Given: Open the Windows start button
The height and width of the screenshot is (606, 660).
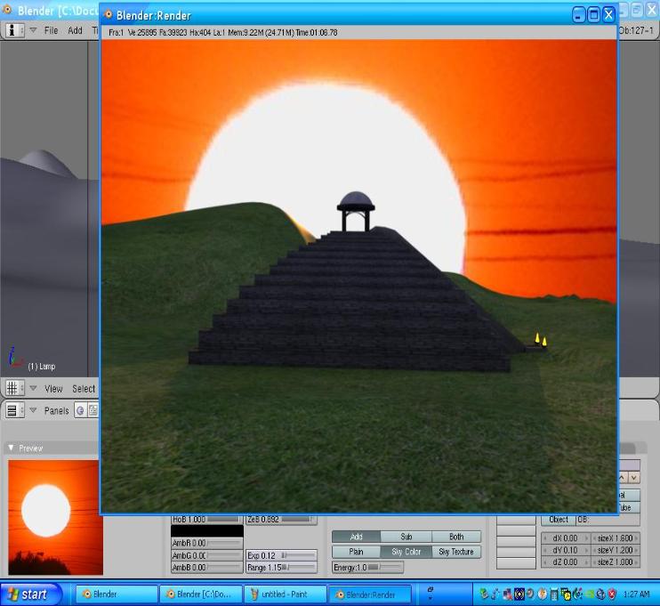Looking at the screenshot, I should click(x=31, y=594).
